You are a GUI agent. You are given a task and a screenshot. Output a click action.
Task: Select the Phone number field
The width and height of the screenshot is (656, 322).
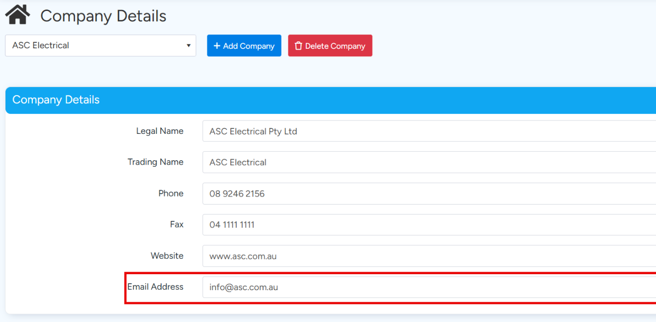428,194
